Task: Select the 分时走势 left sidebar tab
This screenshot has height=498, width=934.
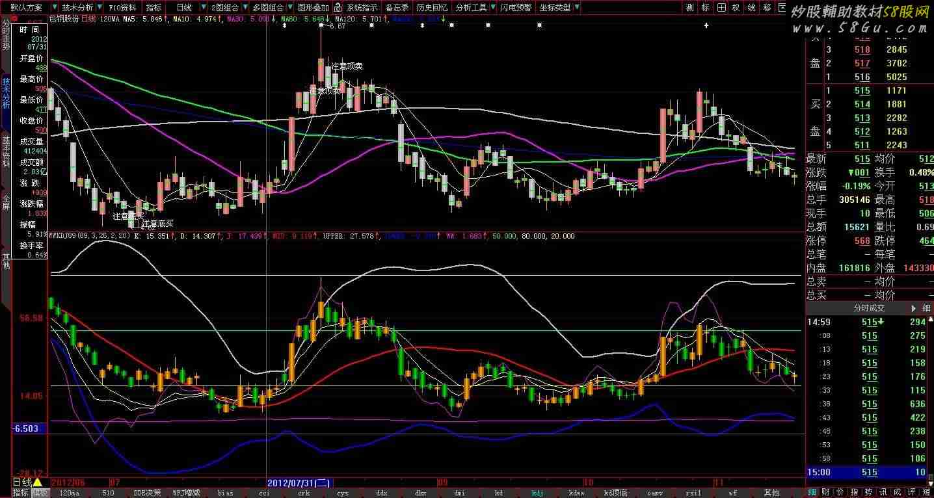Action: (6, 35)
